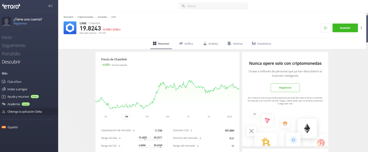Click the Descubrir breadcrumb
368x152 pixels.
pos(68,17)
